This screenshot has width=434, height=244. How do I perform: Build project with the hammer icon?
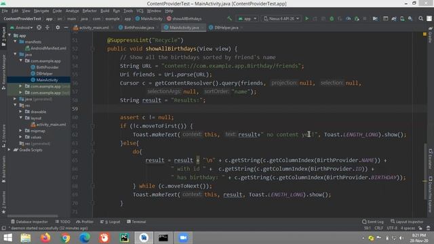[229, 18]
